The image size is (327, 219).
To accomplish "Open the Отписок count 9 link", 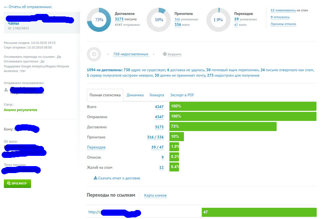I will 162,157.
